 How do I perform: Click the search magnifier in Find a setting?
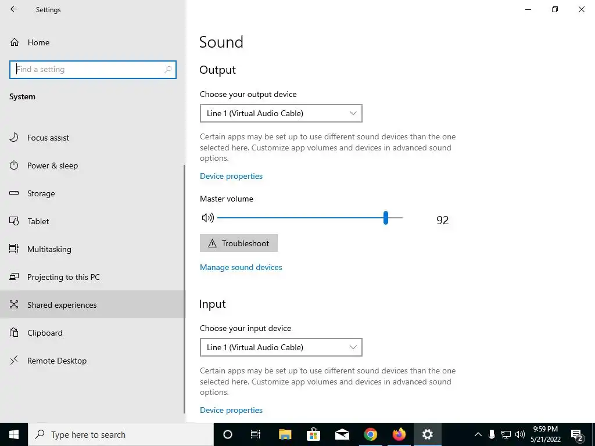coord(168,70)
